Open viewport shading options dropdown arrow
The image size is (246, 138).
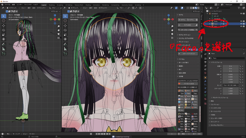click(x=201, y=8)
